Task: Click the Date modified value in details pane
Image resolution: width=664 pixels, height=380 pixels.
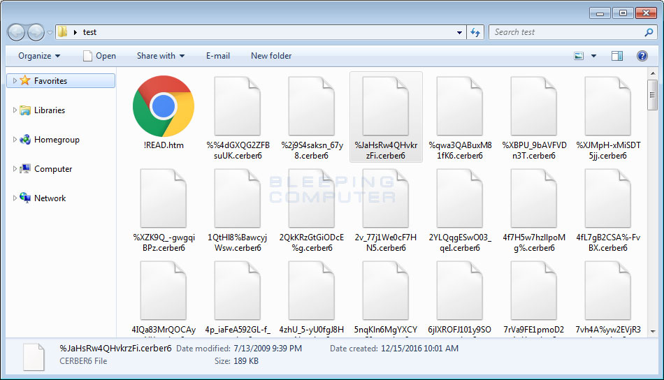Action: (268, 349)
